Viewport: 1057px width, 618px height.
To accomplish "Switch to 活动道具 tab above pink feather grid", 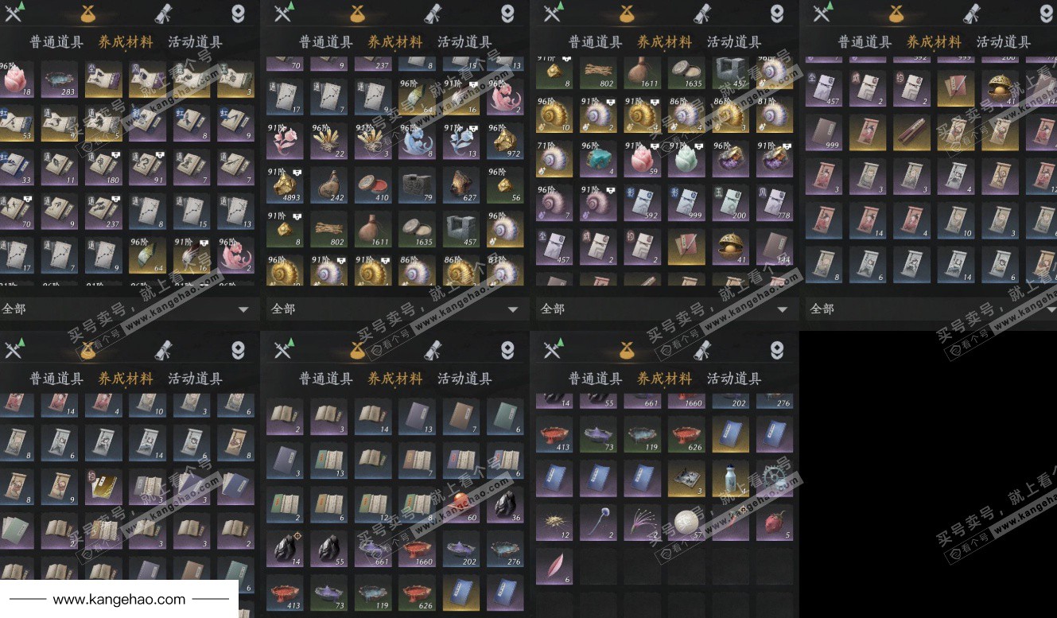I will [x=734, y=379].
